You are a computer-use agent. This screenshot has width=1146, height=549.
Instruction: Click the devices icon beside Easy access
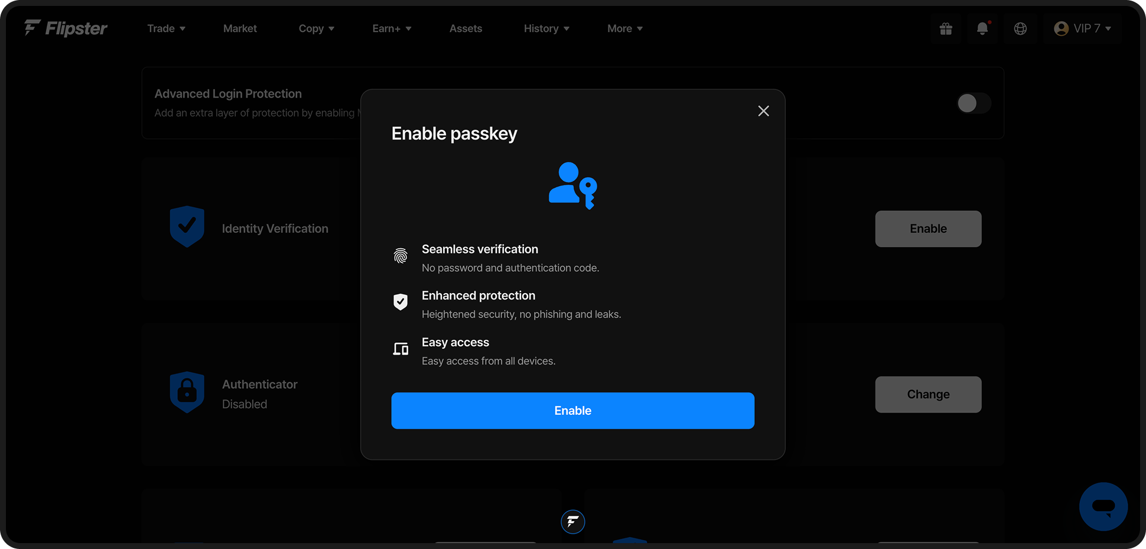401,349
